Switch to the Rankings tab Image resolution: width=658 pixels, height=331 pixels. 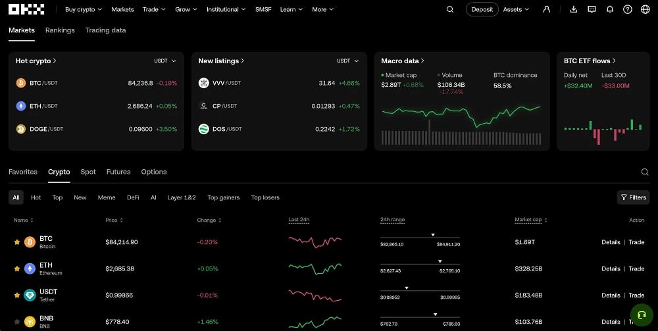(60, 30)
